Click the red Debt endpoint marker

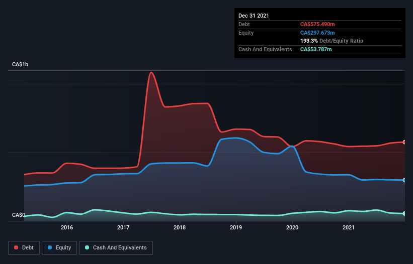point(404,142)
